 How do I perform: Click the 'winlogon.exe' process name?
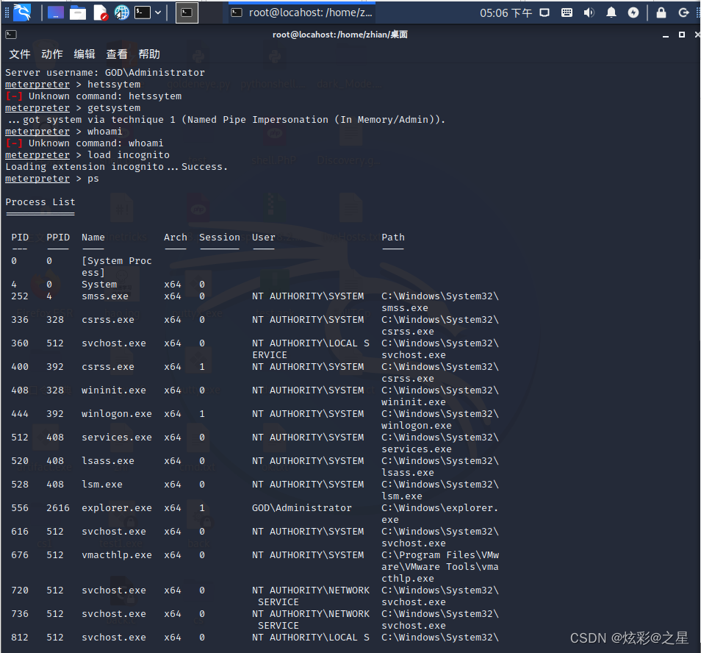tap(117, 414)
